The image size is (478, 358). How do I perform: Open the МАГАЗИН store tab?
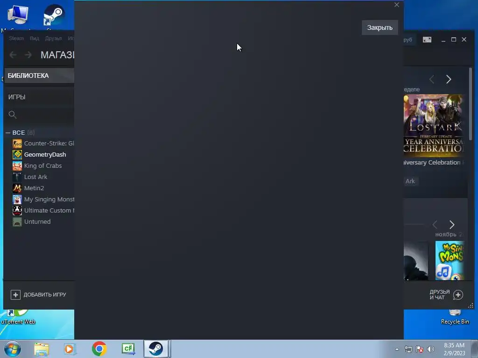tap(57, 55)
